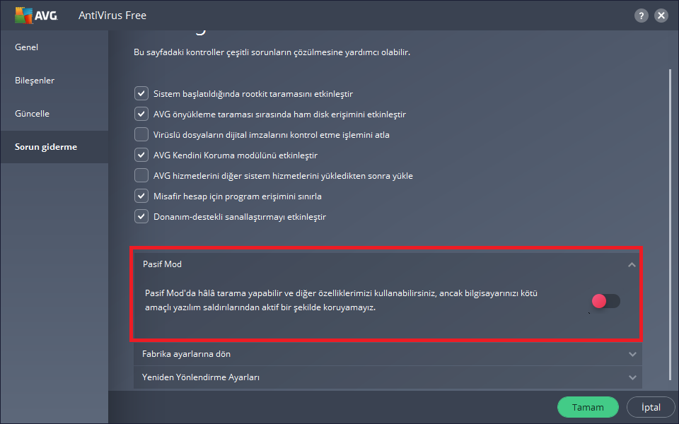Uncheck Misafir hesap program erişimi checkbox

pyautogui.click(x=141, y=196)
